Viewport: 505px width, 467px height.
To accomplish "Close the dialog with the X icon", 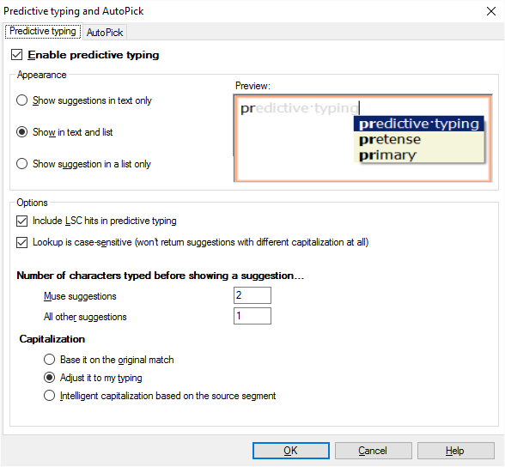I will (491, 11).
